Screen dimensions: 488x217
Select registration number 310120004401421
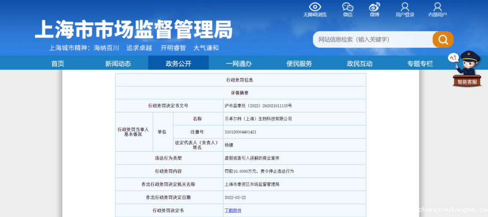coord(240,132)
